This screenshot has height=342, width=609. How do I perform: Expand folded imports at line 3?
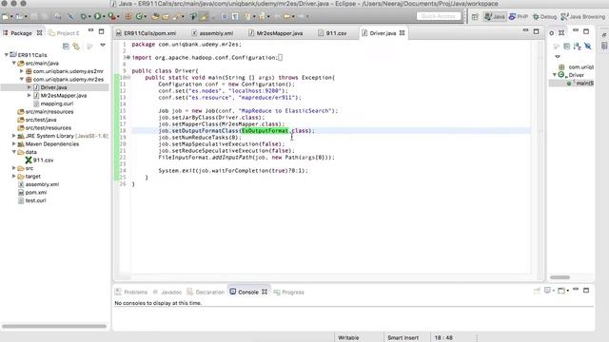coord(128,57)
